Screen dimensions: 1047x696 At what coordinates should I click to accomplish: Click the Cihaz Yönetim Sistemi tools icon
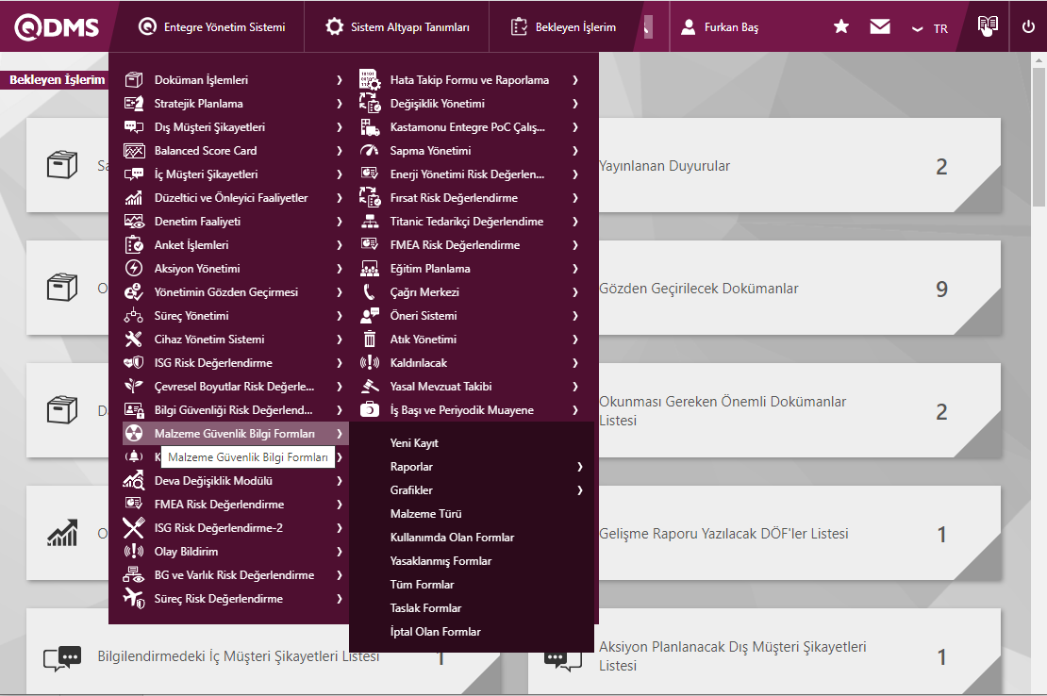(134, 340)
